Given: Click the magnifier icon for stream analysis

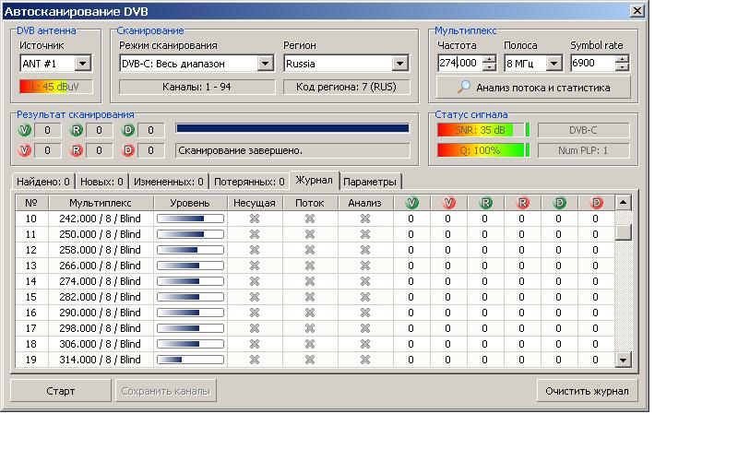Looking at the screenshot, I should click(x=465, y=88).
